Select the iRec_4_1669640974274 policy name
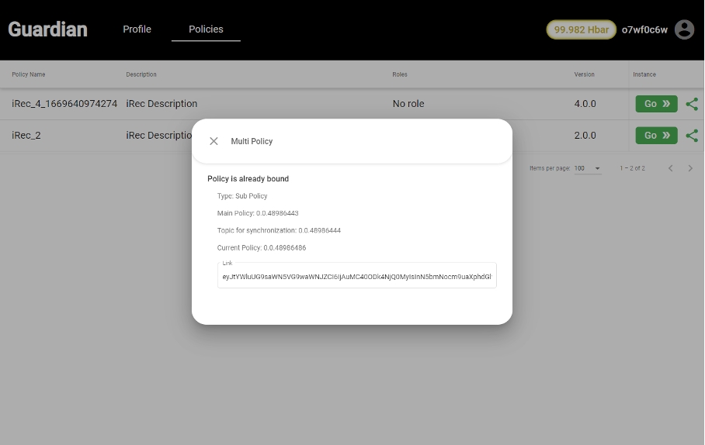Viewport: 705px width, 445px height. pyautogui.click(x=64, y=104)
